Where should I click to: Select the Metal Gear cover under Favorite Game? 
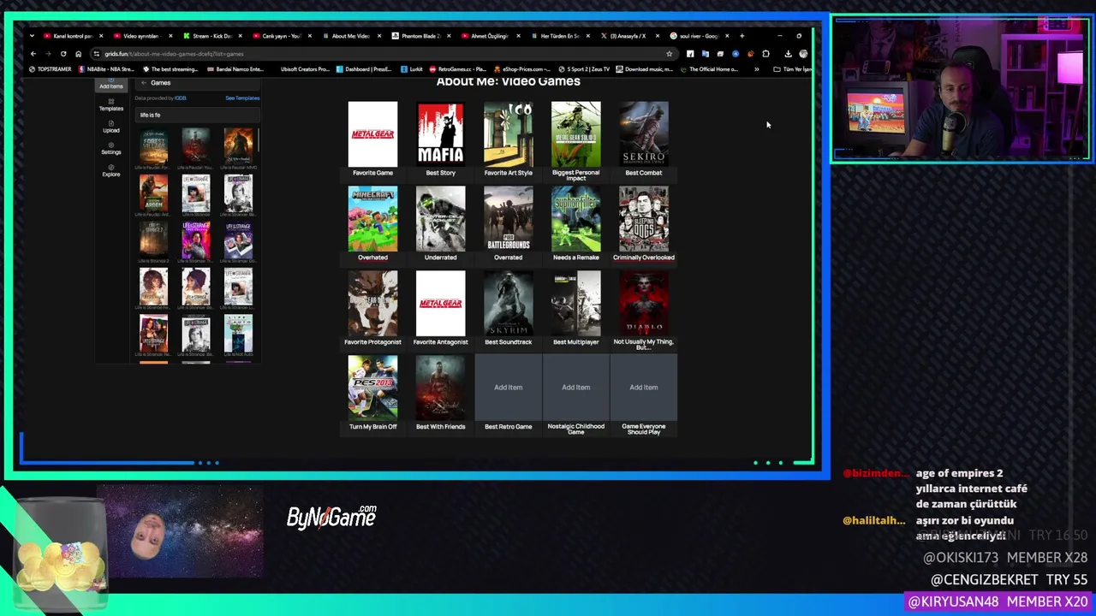point(372,133)
